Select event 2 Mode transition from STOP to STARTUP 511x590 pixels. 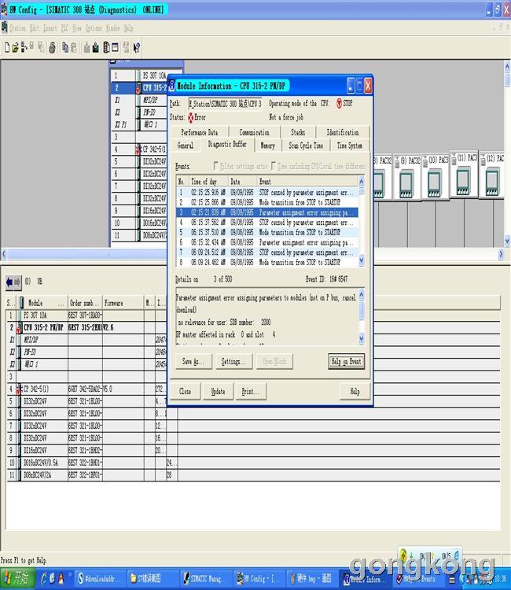[267, 202]
